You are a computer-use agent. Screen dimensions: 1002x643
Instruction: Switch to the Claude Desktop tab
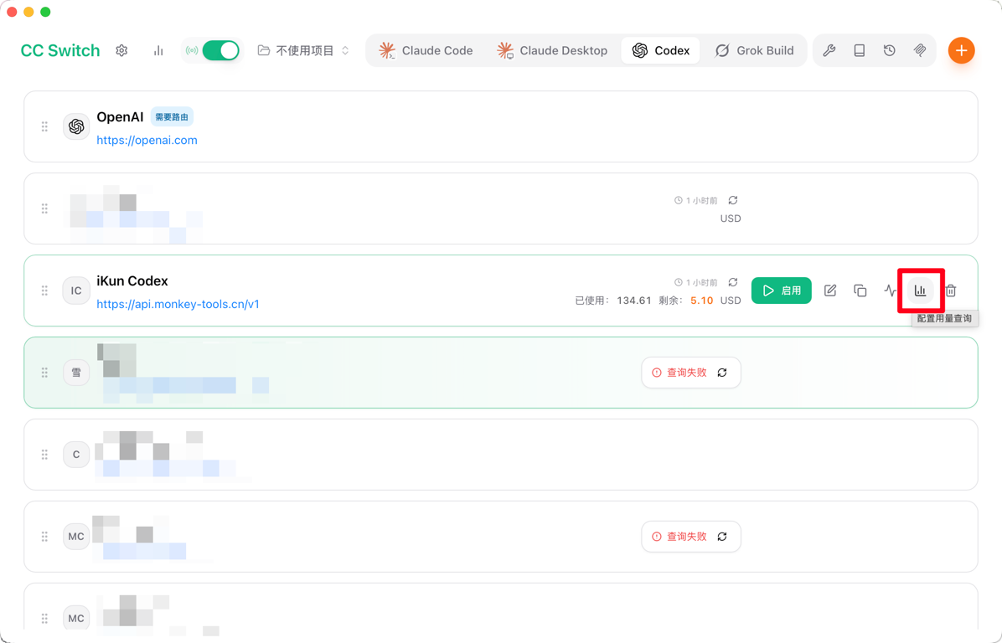click(552, 50)
